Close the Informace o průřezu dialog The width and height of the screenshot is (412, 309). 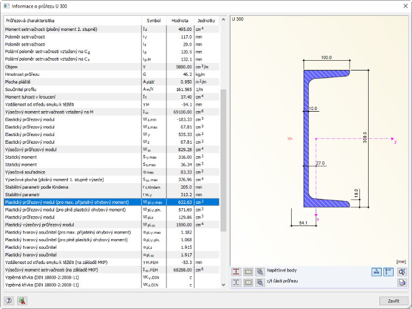(x=405, y=6)
